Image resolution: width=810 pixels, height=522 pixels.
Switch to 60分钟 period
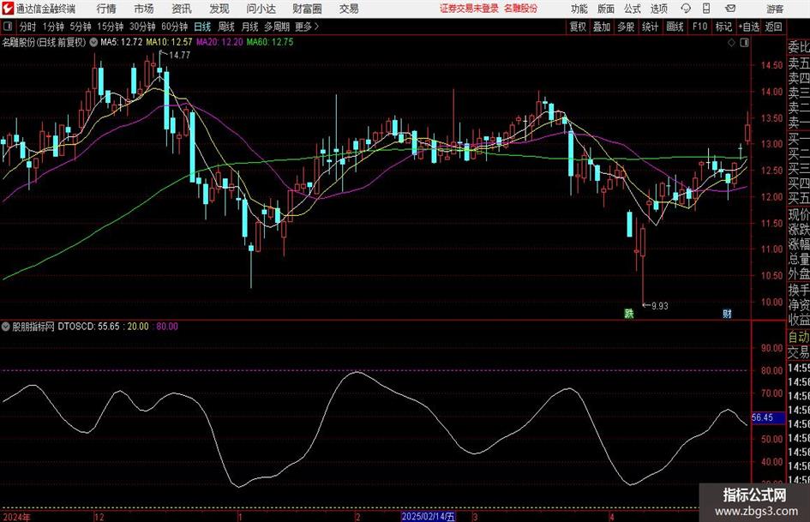[174, 27]
